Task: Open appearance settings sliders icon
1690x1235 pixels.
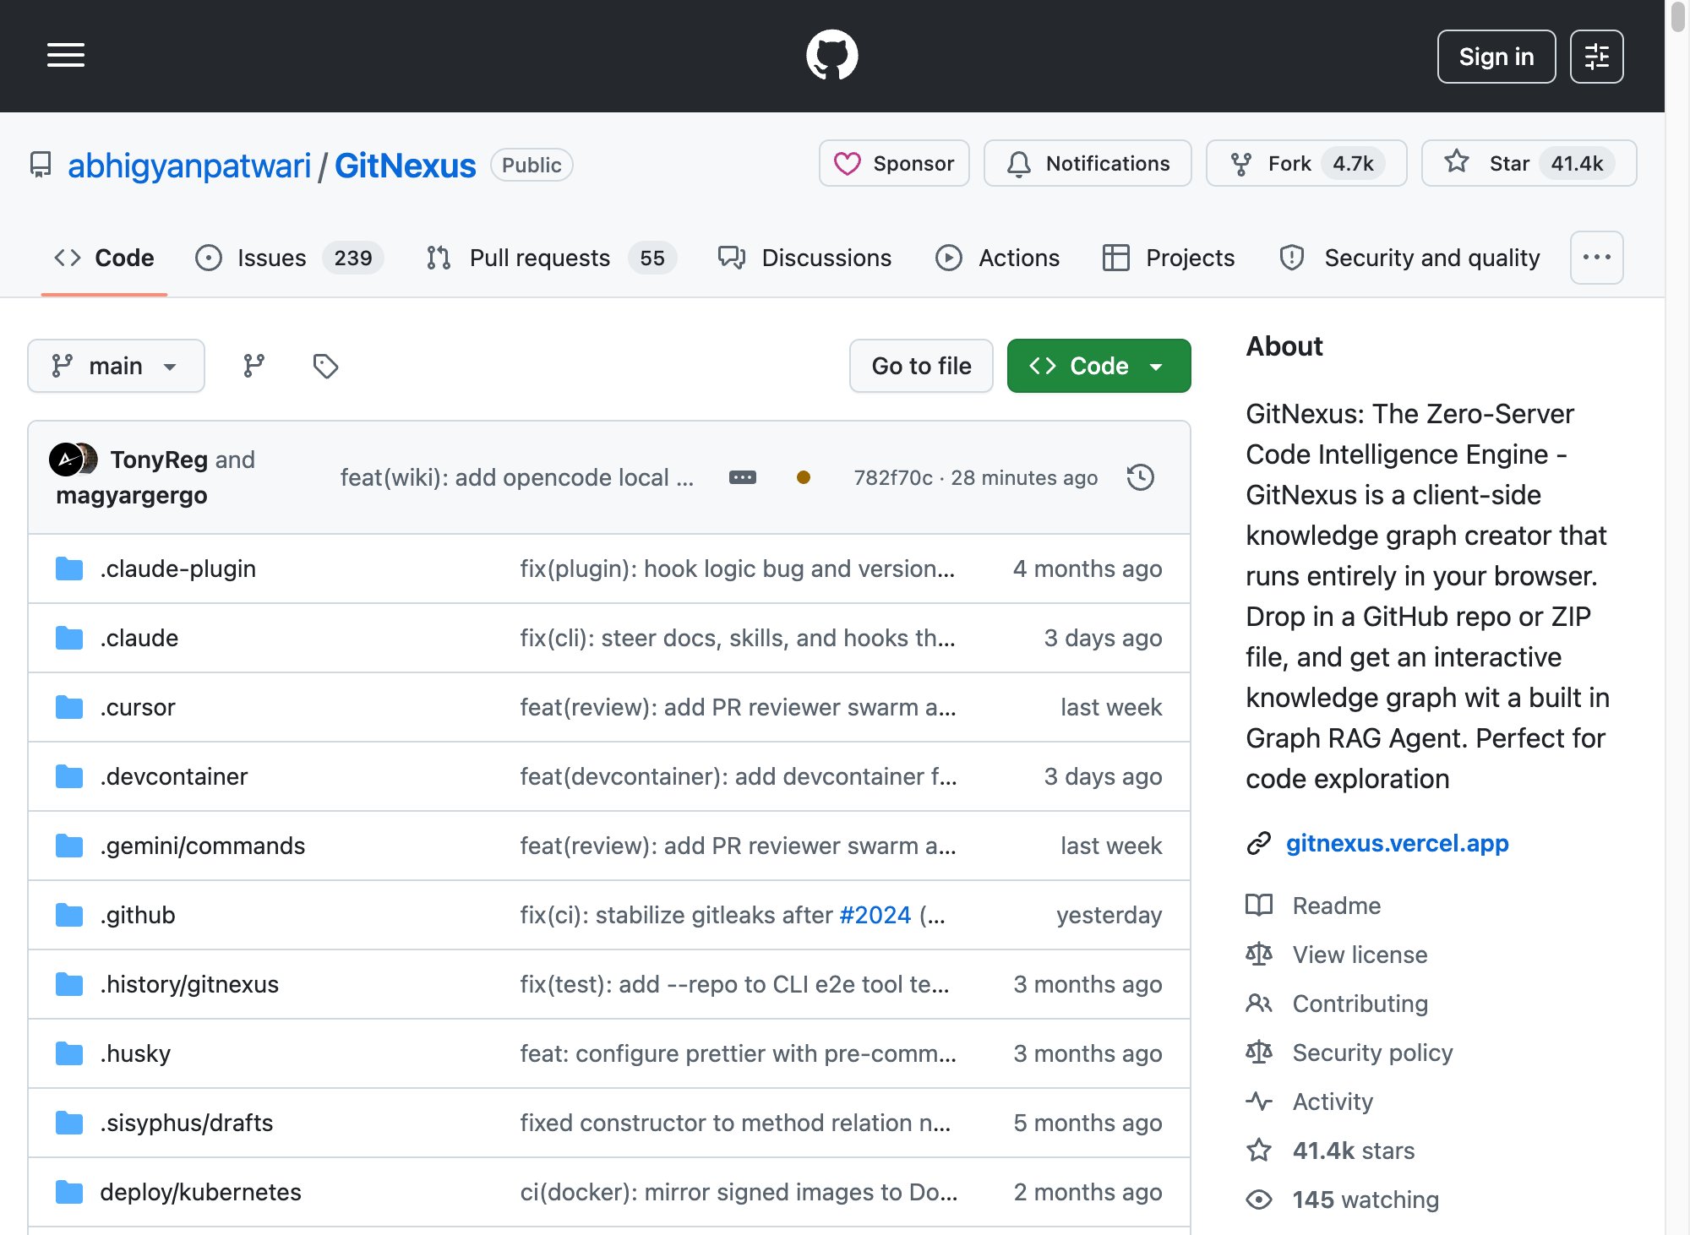Action: tap(1596, 57)
